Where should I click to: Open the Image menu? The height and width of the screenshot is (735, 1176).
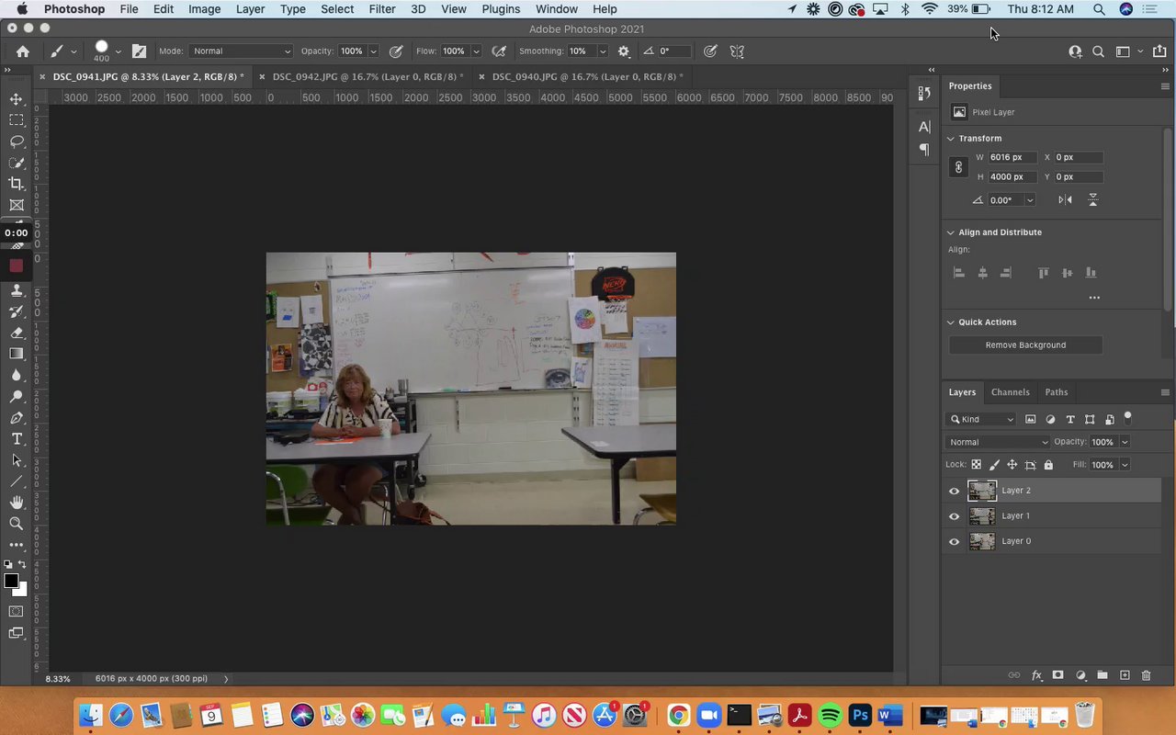point(204,9)
